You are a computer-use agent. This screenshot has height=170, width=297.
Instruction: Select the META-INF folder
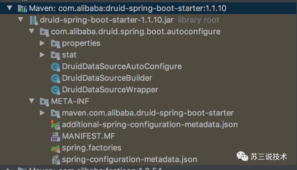[x=70, y=101]
